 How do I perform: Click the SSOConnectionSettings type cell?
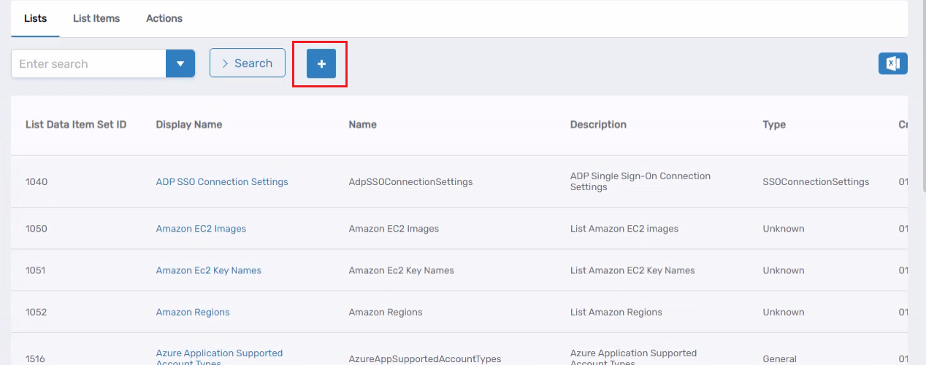816,181
